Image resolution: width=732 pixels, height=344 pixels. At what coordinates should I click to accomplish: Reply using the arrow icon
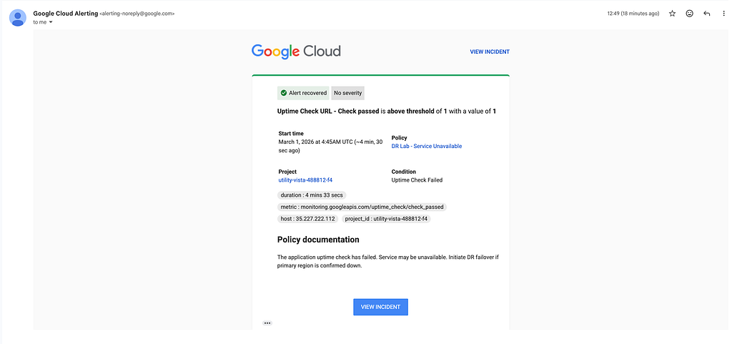pyautogui.click(x=707, y=14)
